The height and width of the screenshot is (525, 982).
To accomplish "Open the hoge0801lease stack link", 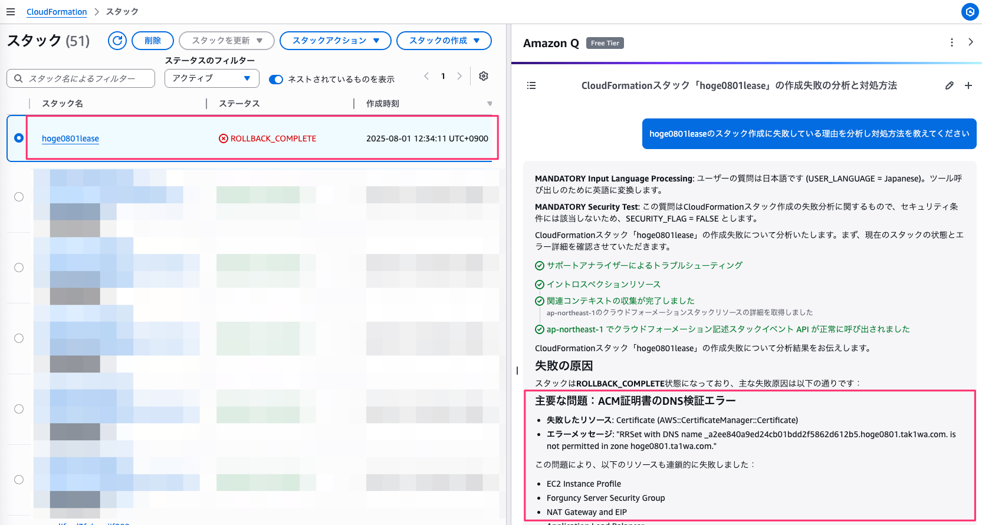I will [x=70, y=138].
